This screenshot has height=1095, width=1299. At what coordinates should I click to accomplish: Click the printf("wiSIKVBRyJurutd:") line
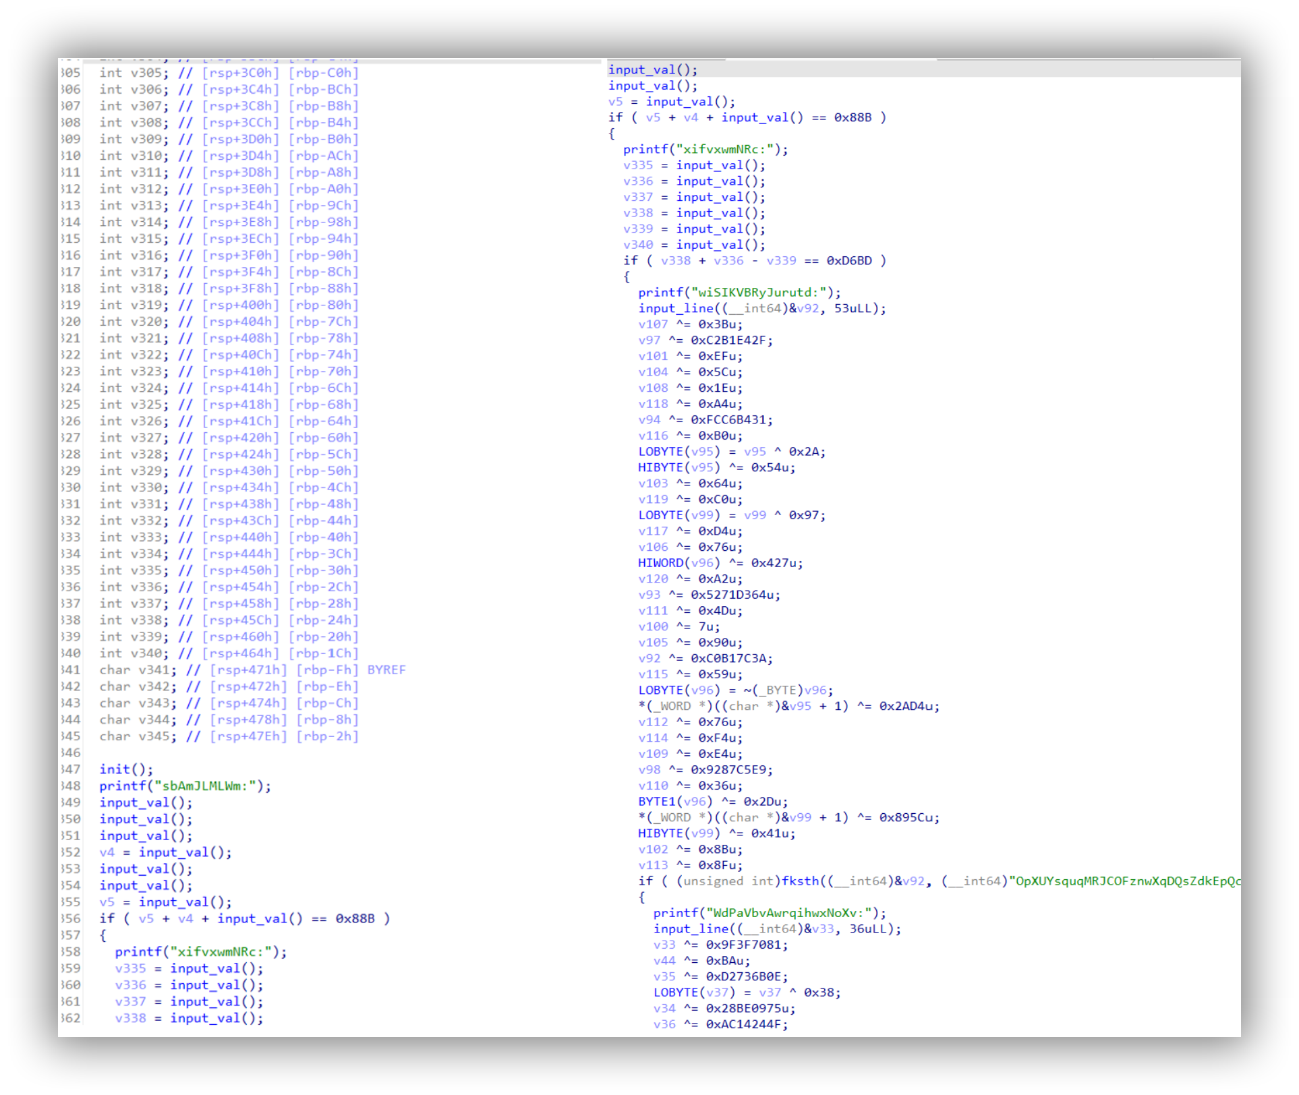[740, 293]
